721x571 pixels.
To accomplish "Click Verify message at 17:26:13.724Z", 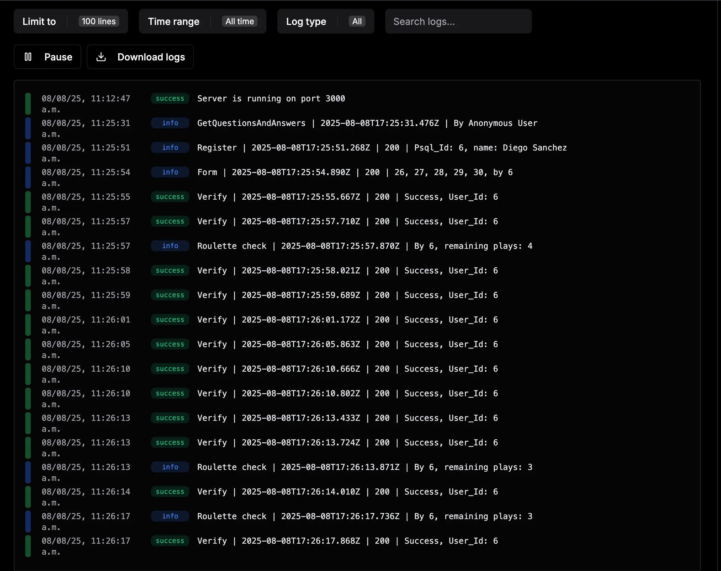I will click(347, 443).
